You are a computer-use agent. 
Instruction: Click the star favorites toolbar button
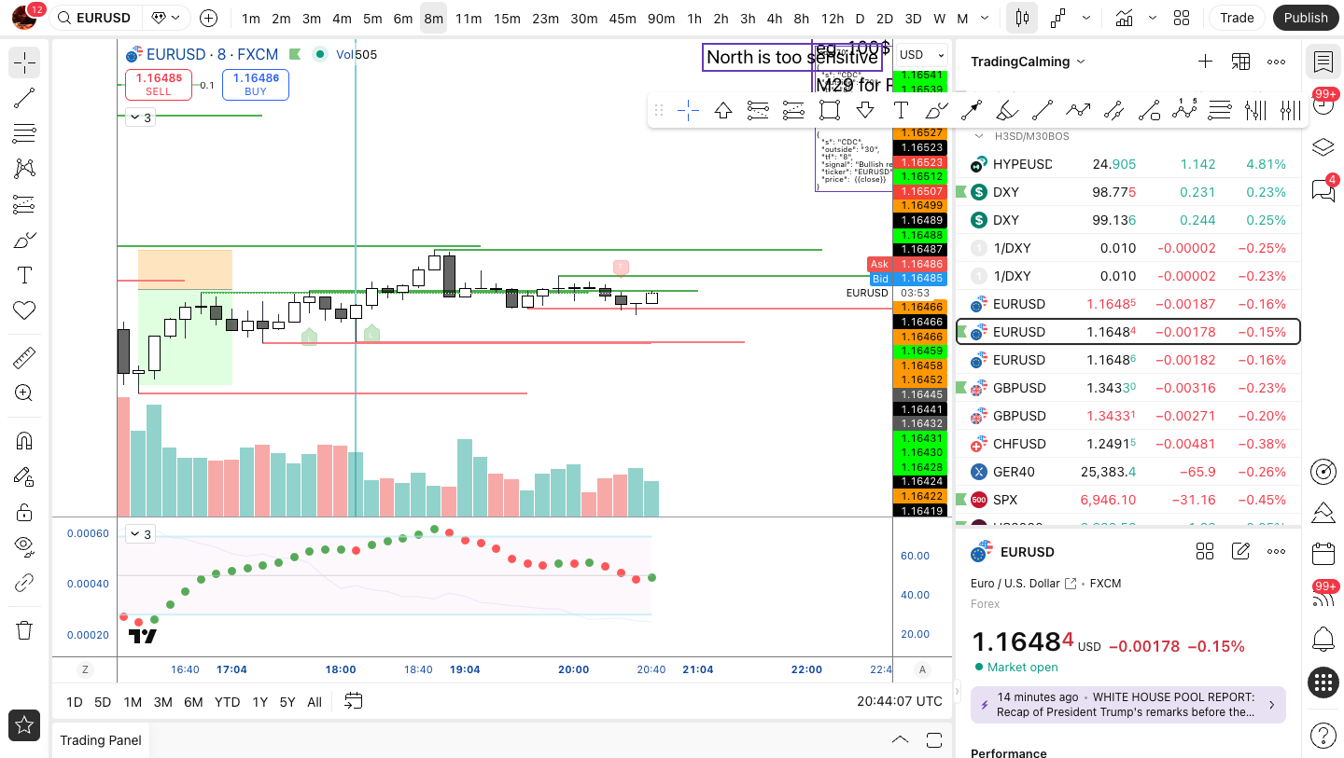coord(24,725)
